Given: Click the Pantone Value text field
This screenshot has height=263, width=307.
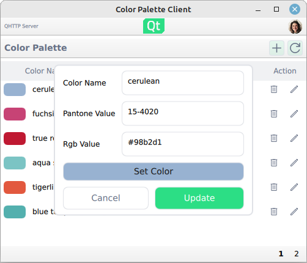Looking at the screenshot, I should [183, 114].
